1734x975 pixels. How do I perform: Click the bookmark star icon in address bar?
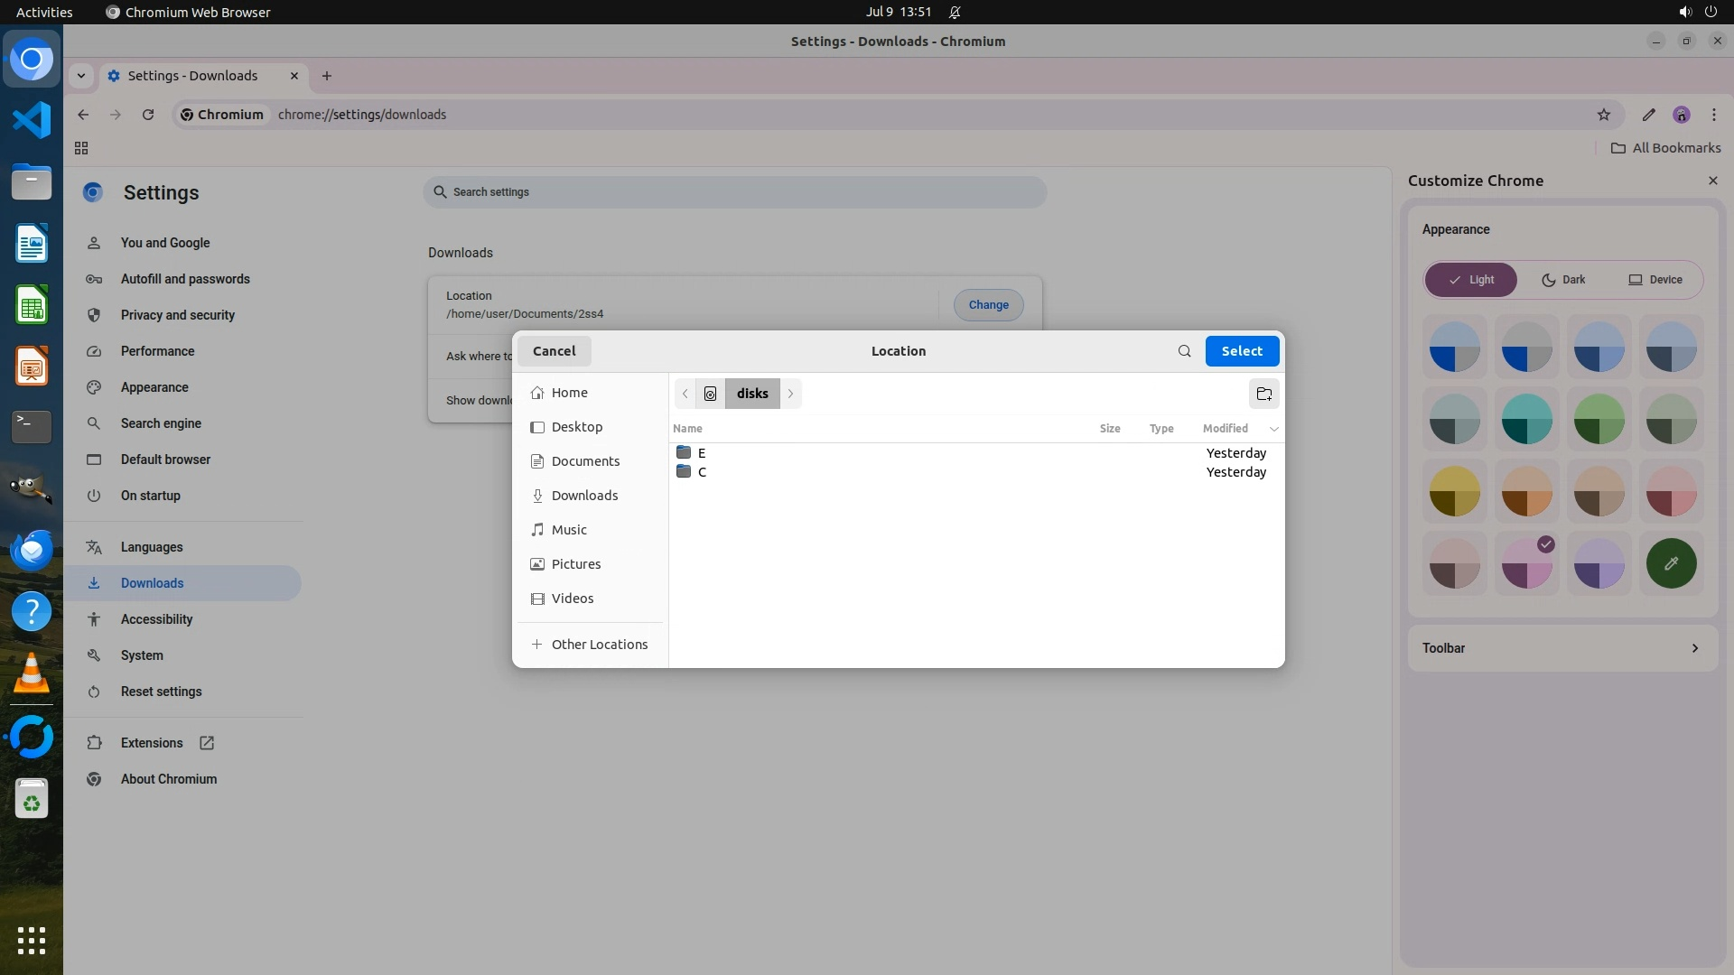coord(1603,115)
